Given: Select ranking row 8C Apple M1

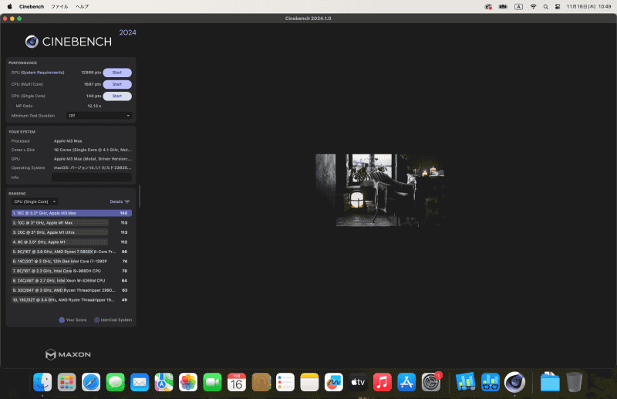Looking at the screenshot, I should [72, 242].
